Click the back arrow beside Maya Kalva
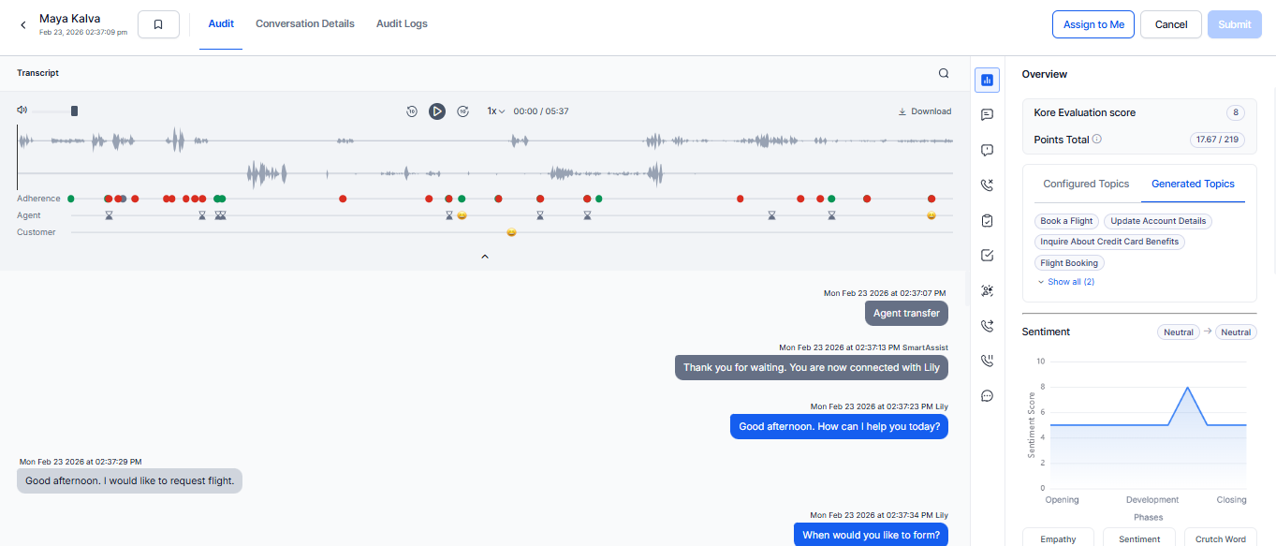Viewport: 1276px width, 546px height. pos(23,25)
